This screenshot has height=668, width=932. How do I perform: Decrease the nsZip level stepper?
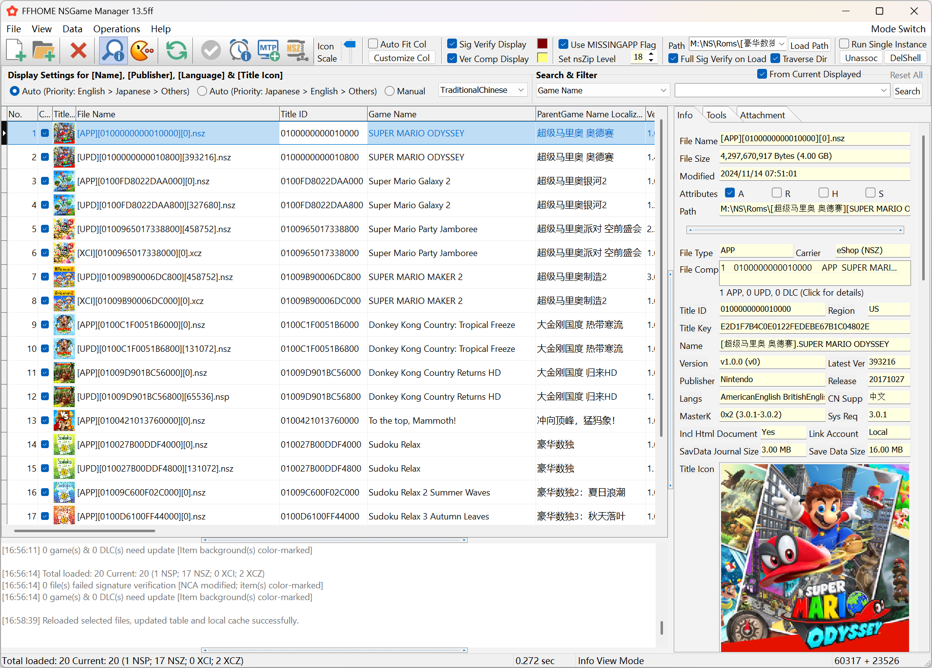pos(651,61)
